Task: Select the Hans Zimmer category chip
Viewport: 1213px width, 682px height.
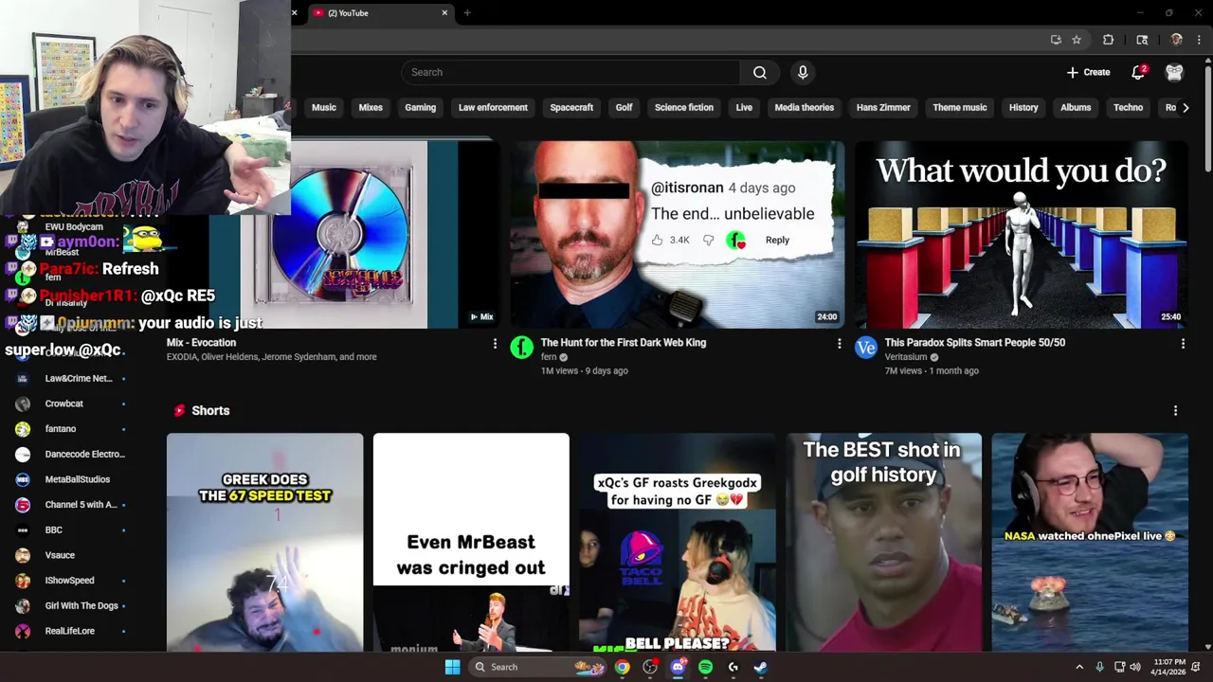Action: click(883, 107)
